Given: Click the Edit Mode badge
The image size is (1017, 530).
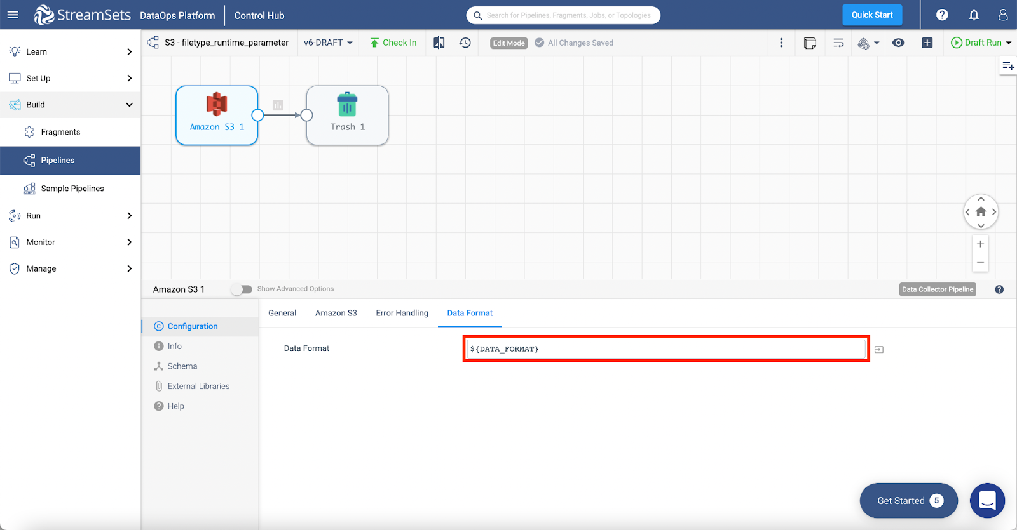Looking at the screenshot, I should click(x=509, y=43).
